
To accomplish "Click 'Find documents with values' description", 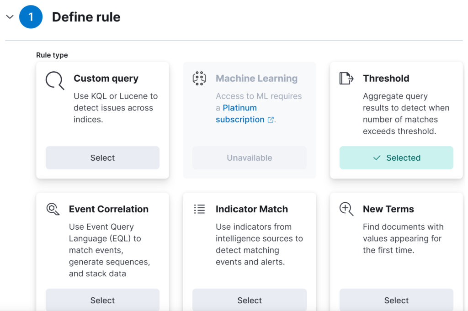I will (403, 238).
